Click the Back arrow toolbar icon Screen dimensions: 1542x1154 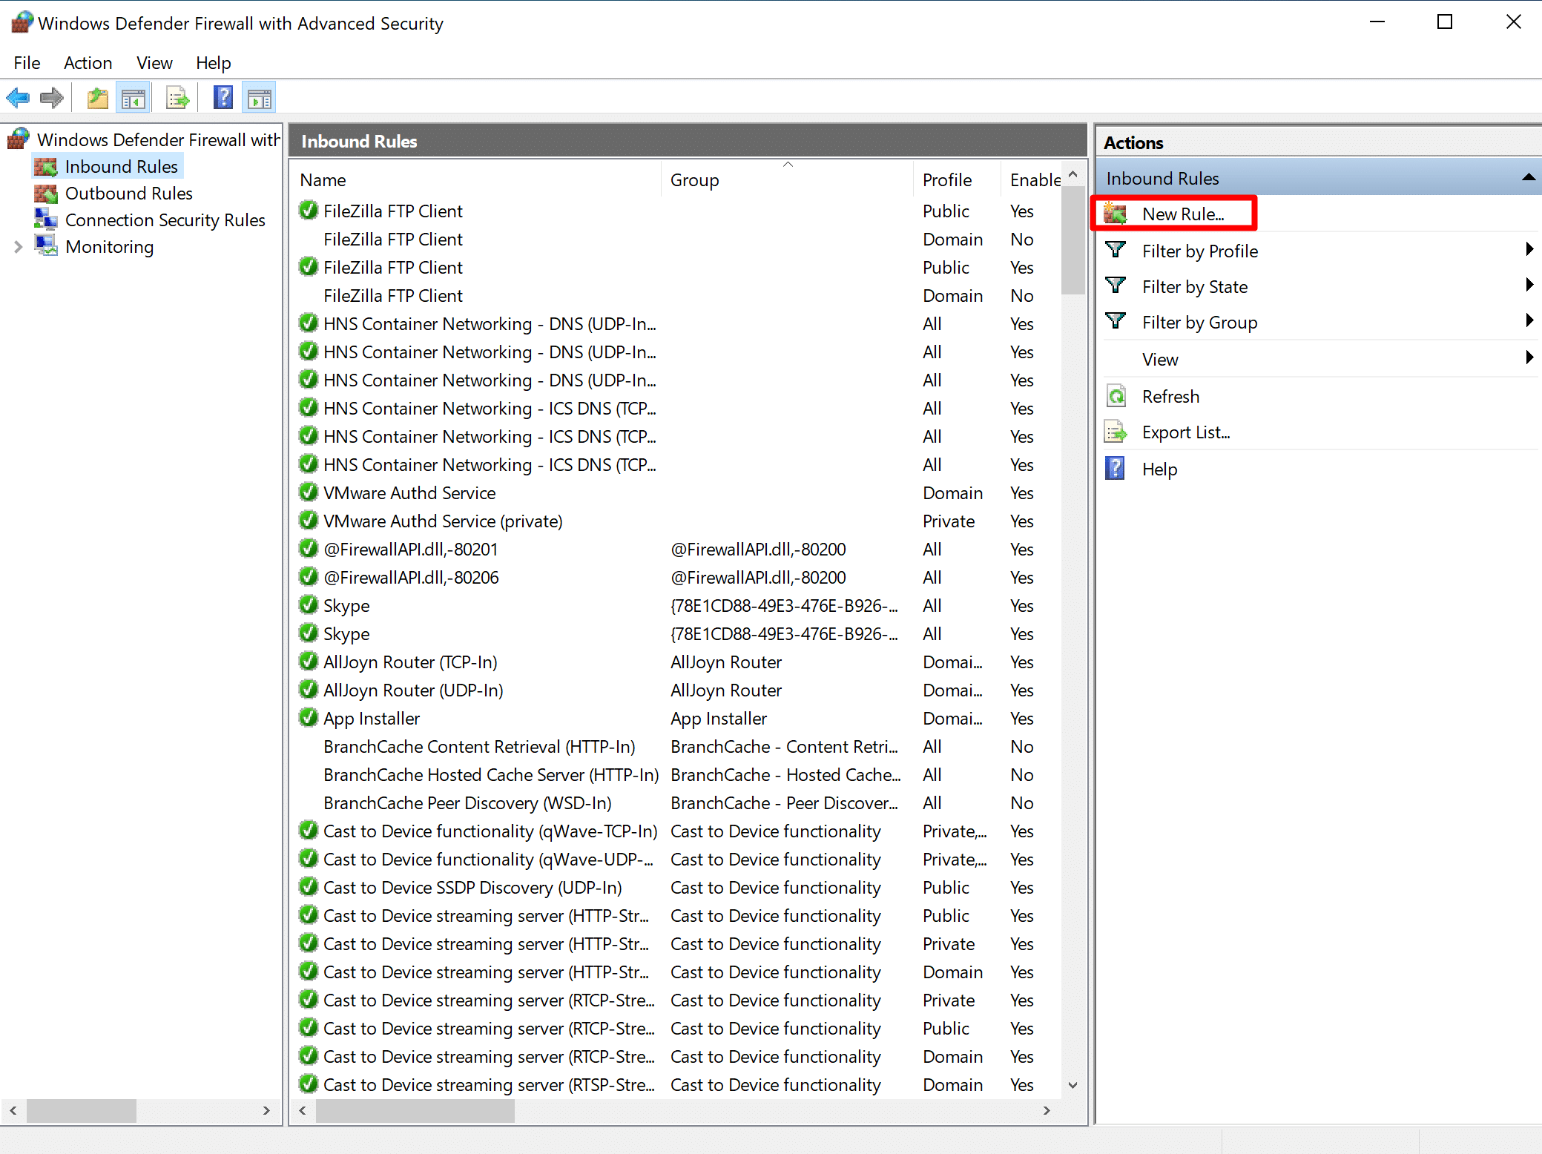[18, 98]
